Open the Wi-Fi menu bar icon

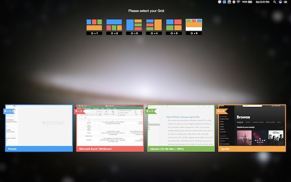click(238, 3)
